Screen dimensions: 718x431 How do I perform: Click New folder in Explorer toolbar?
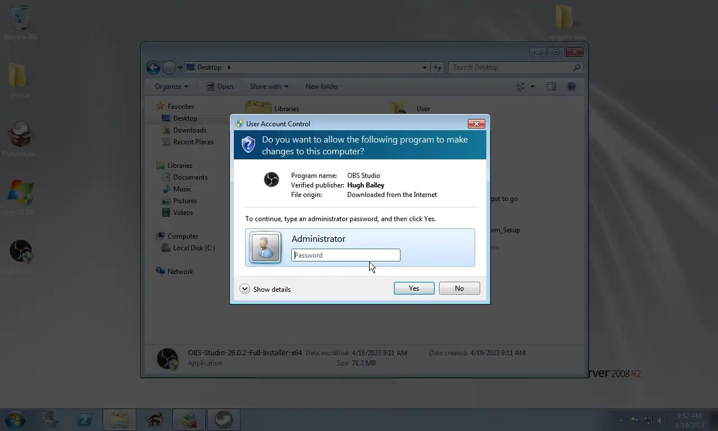pos(322,86)
